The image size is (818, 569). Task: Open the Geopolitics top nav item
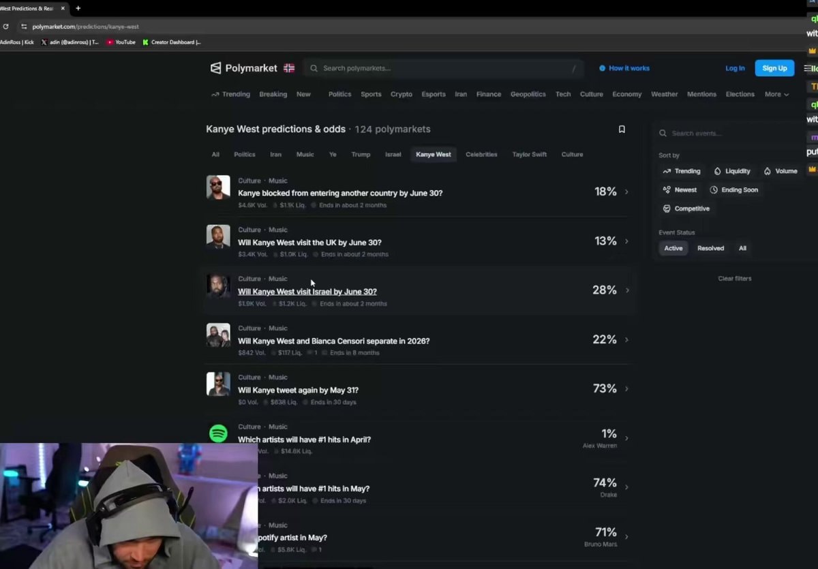coord(528,94)
